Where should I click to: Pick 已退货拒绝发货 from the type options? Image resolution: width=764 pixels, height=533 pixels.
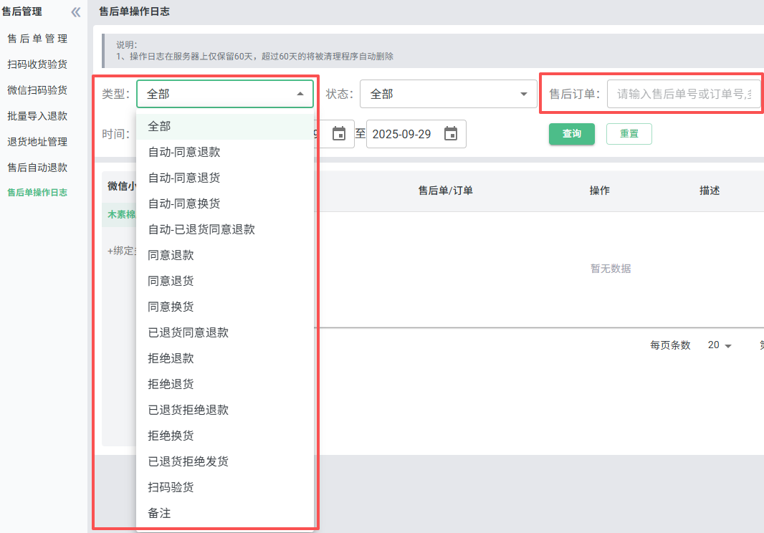(188, 461)
